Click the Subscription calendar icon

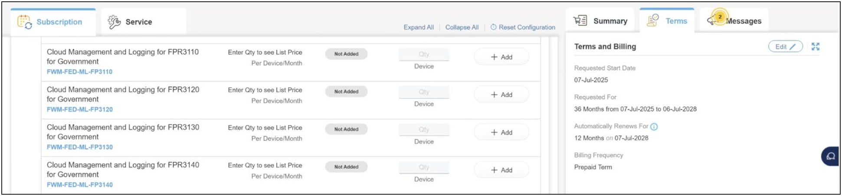coord(24,22)
